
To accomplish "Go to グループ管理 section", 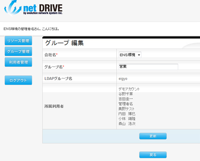I will (18, 51).
